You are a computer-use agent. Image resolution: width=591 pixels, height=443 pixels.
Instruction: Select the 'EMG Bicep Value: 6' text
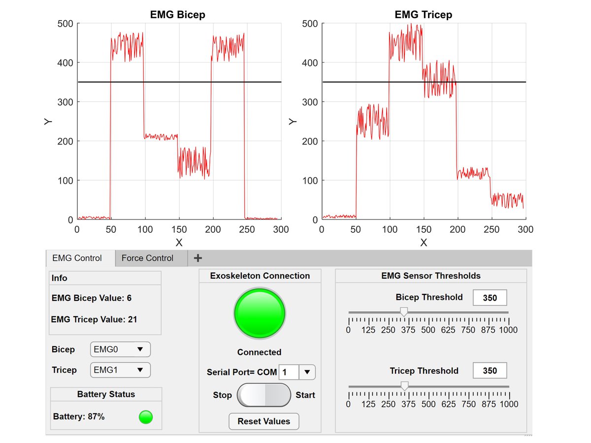92,298
